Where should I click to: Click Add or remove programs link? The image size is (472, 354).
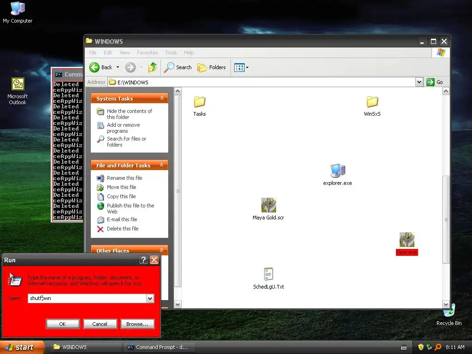click(124, 128)
